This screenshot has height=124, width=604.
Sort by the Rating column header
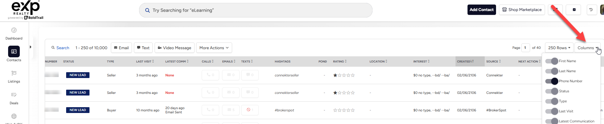point(340,62)
